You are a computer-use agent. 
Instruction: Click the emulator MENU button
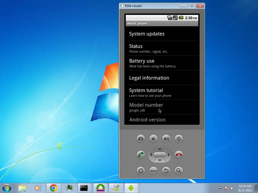pyautogui.click(x=153, y=171)
